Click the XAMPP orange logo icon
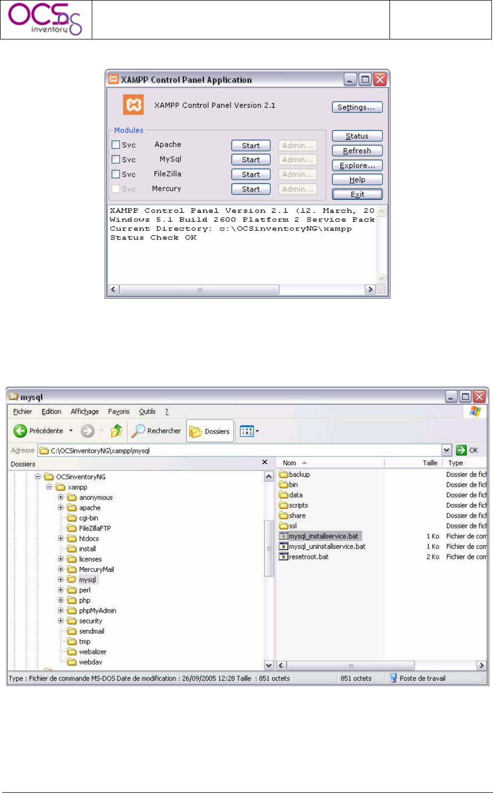This screenshot has height=793, width=493. click(x=133, y=105)
